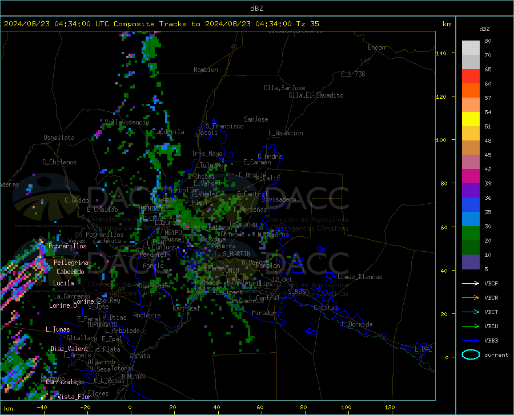
Task: Click the Villavicencio map label
Action: click(127, 122)
